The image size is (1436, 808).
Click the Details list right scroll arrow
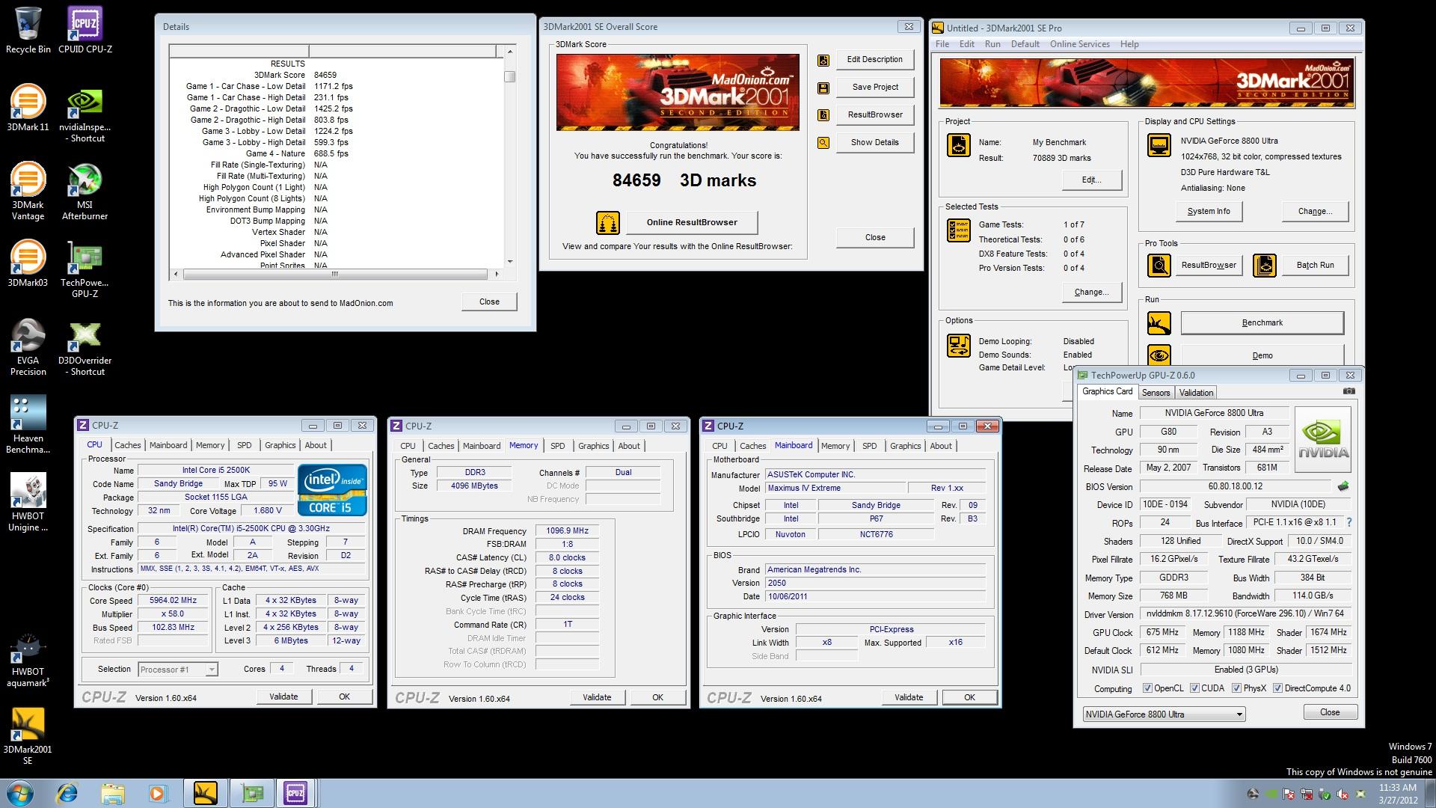click(497, 275)
